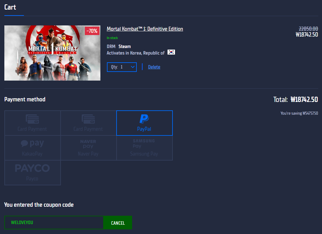Open the Cart tab heading
The width and height of the screenshot is (322, 234).
(10, 7)
